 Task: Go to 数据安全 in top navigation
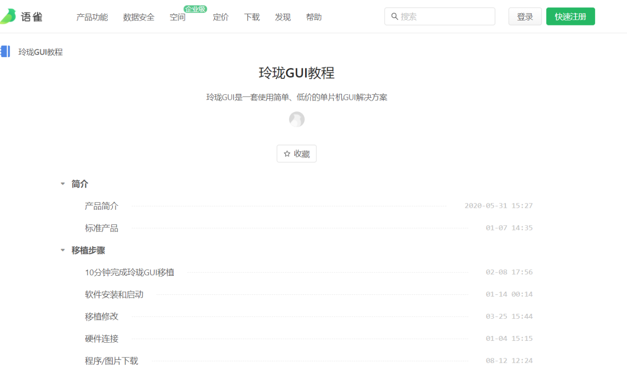tap(139, 17)
